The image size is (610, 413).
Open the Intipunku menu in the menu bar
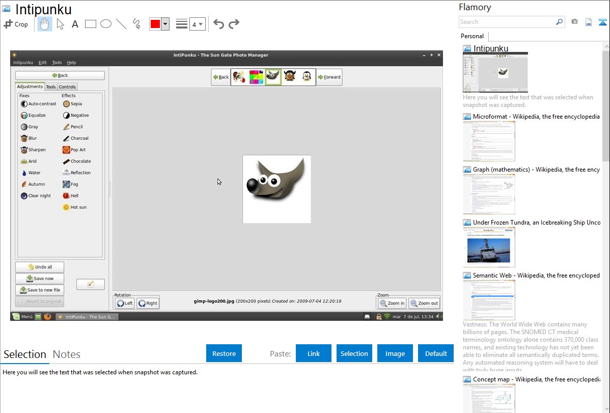(23, 63)
